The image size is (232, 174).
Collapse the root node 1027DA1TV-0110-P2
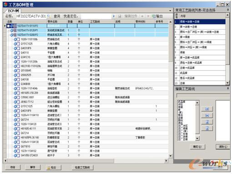click(x=8, y=26)
